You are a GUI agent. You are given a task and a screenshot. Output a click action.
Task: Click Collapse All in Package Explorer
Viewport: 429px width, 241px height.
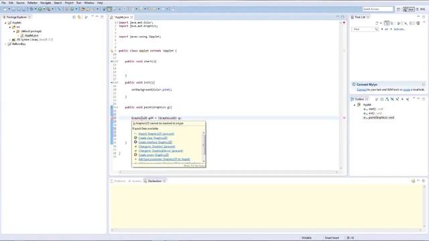pyautogui.click(x=74, y=17)
